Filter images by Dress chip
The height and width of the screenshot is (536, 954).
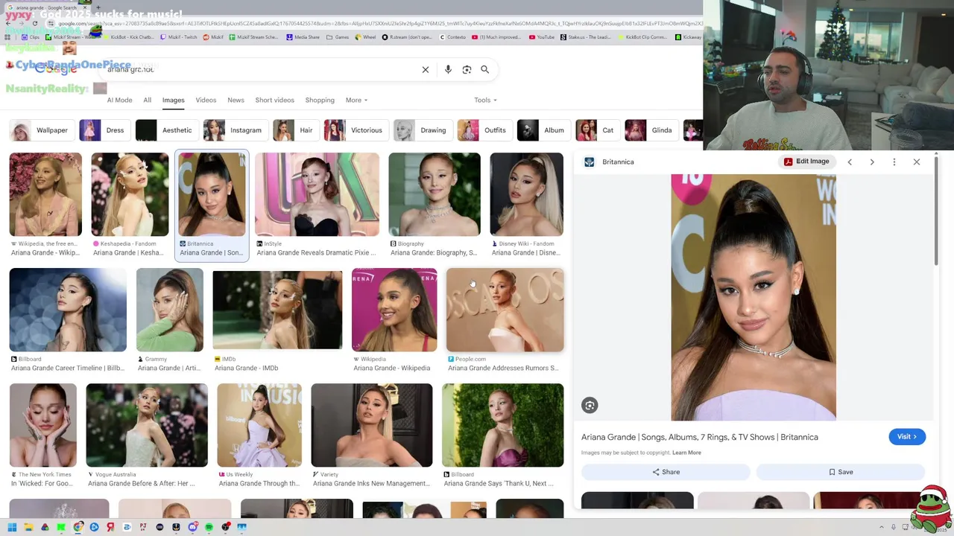point(104,130)
